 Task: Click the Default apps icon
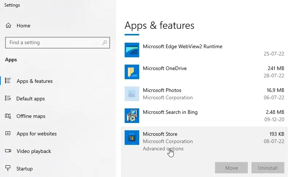[x=8, y=98]
